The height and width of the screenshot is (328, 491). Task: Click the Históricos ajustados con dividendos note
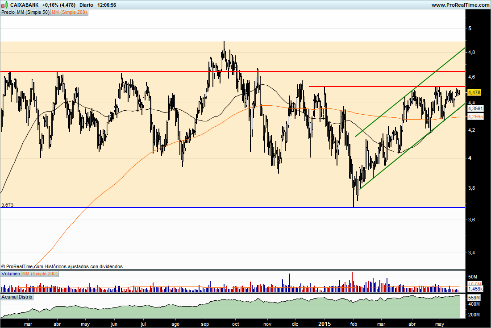(84, 267)
